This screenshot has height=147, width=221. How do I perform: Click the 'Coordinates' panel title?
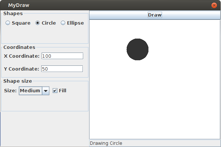[x=19, y=47]
